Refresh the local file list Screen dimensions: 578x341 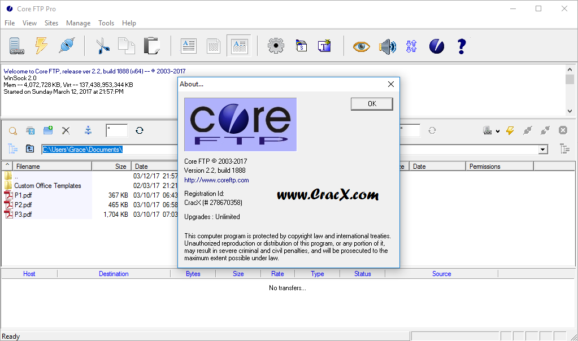[x=140, y=130]
